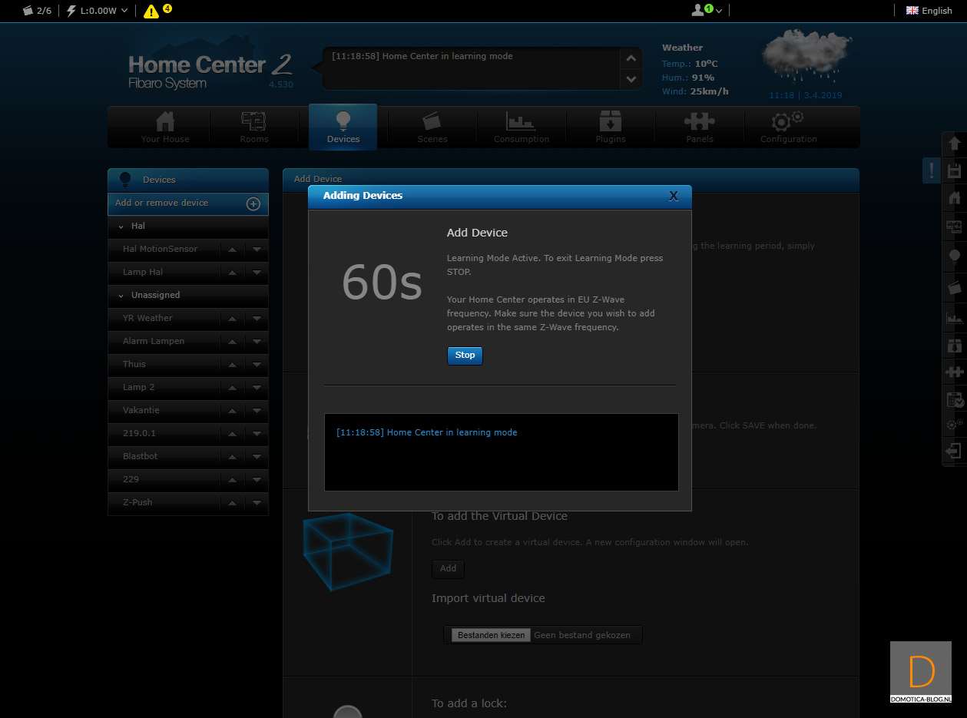The image size is (967, 718).
Task: Move Alarm Lampen up
Action: [x=232, y=341]
